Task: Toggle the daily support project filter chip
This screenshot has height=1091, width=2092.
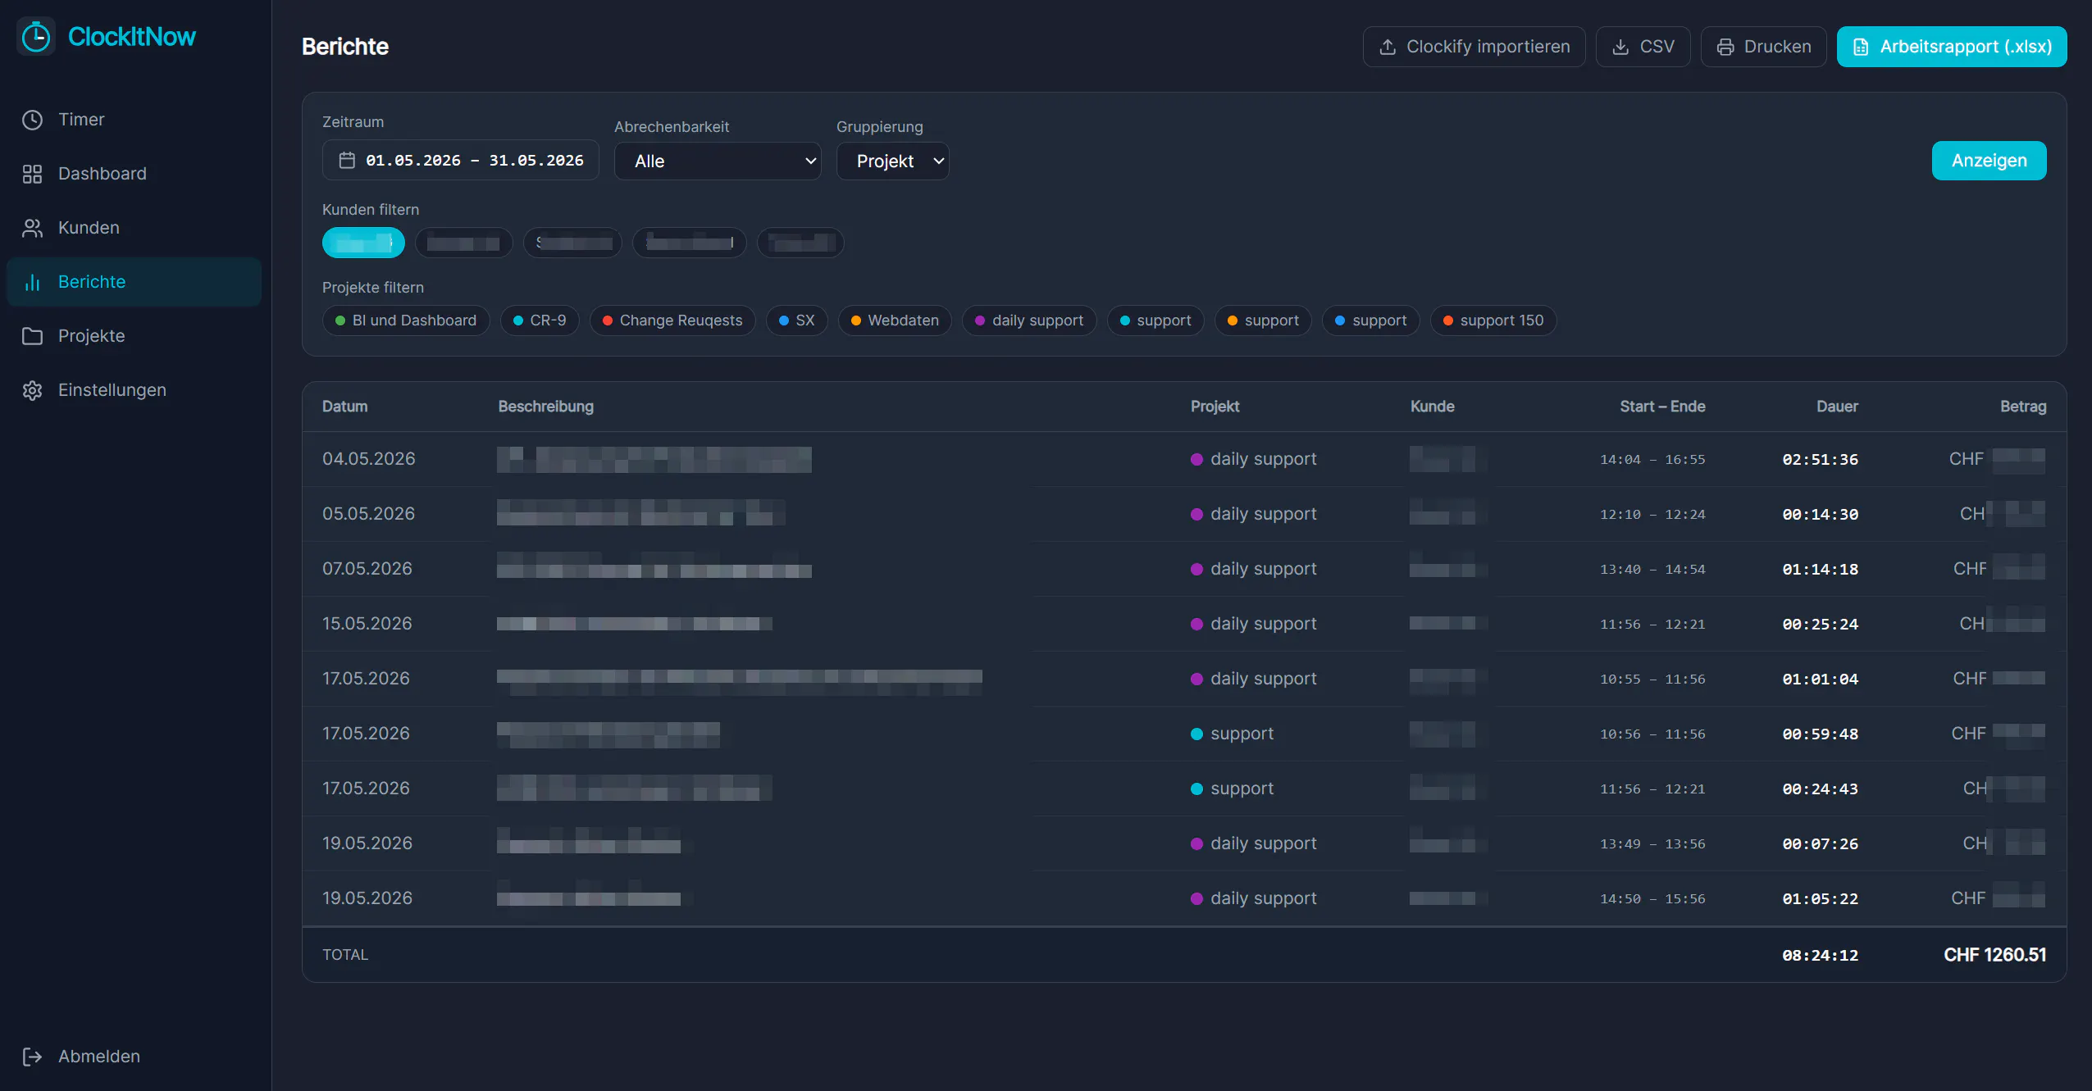Action: click(x=1029, y=320)
